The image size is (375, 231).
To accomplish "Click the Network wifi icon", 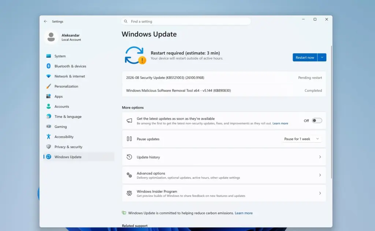I will (x=49, y=76).
